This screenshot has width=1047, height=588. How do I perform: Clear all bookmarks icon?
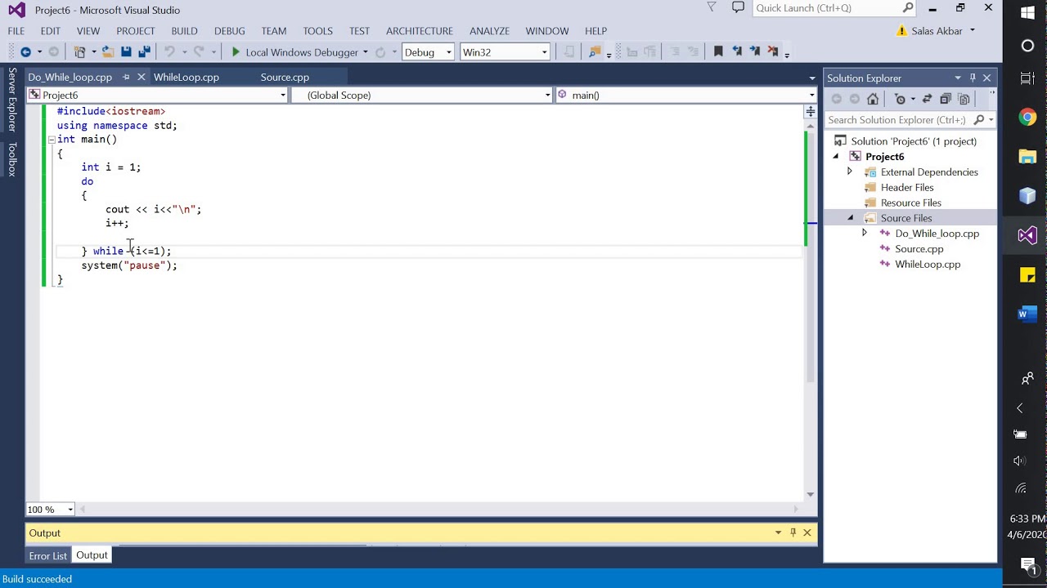coord(773,51)
